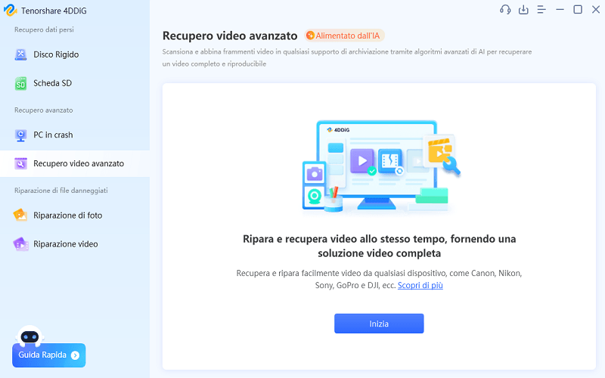Click Riparazione di file danneggiati label
The width and height of the screenshot is (605, 378).
[61, 191]
